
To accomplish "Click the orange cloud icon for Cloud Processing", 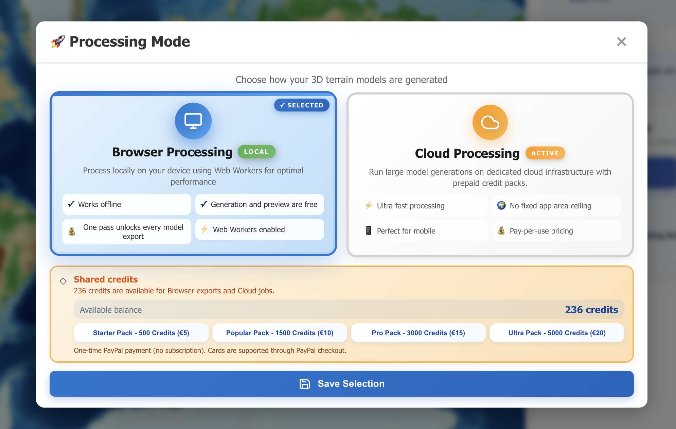I will (x=490, y=122).
